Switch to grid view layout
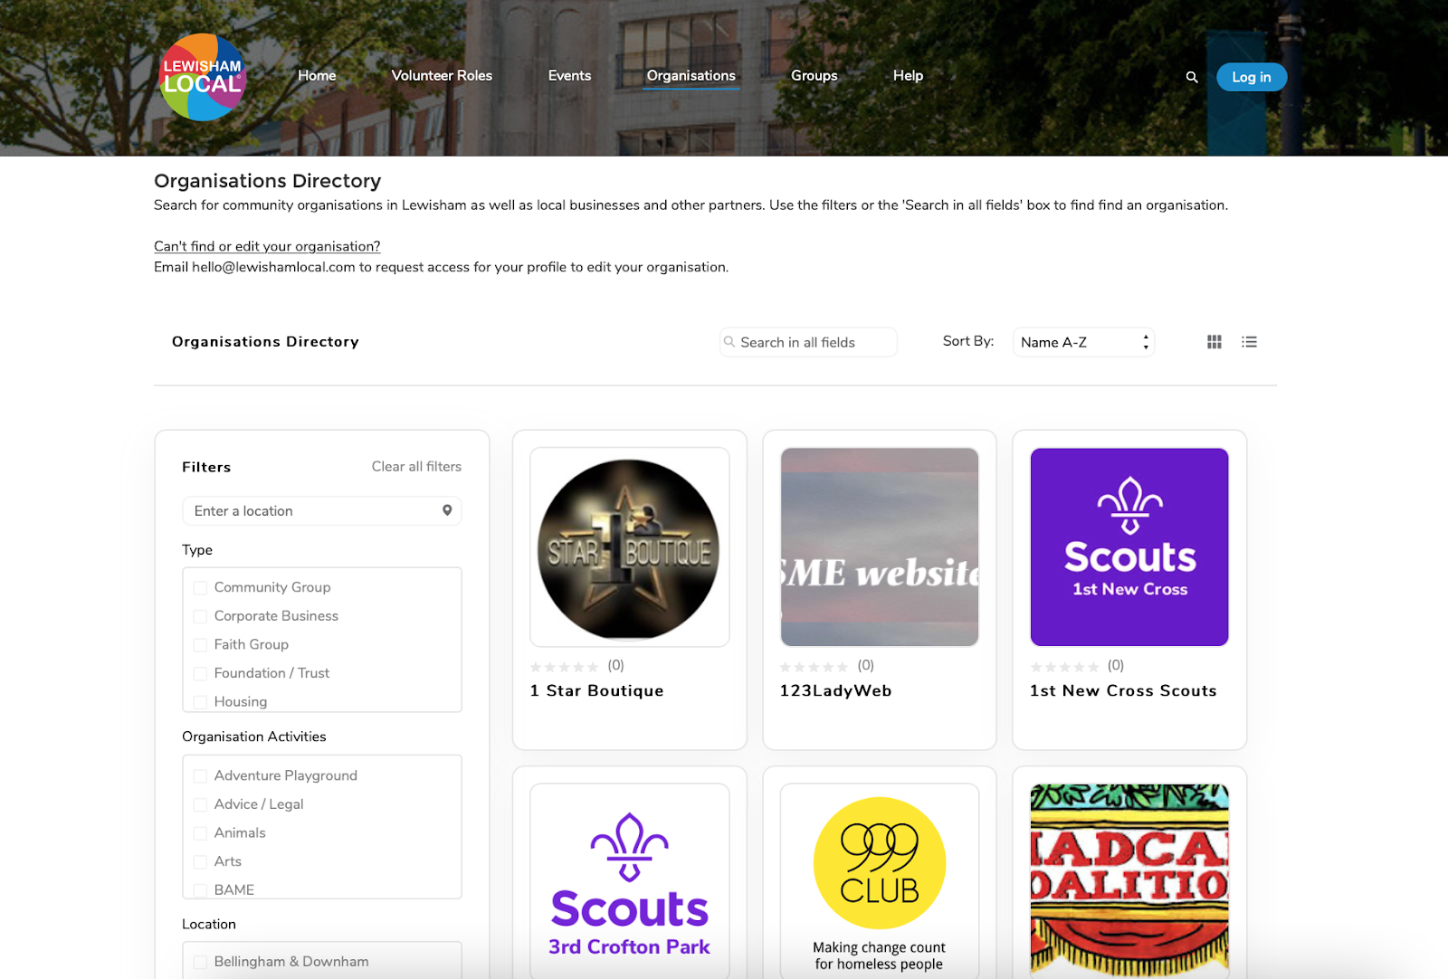This screenshot has height=979, width=1448. click(x=1215, y=342)
